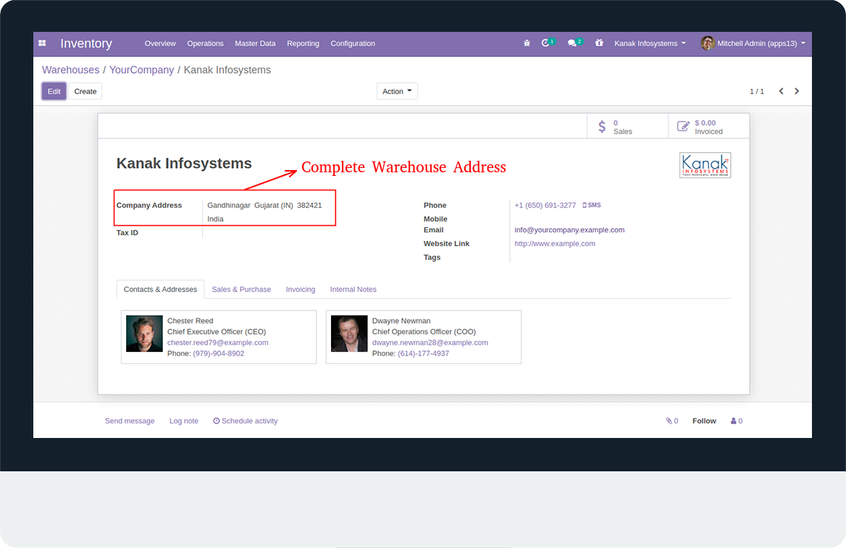Go to next record arrow
This screenshot has width=846, height=548.
(x=797, y=91)
